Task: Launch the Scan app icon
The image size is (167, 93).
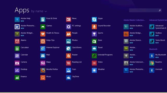Action: 68,70
